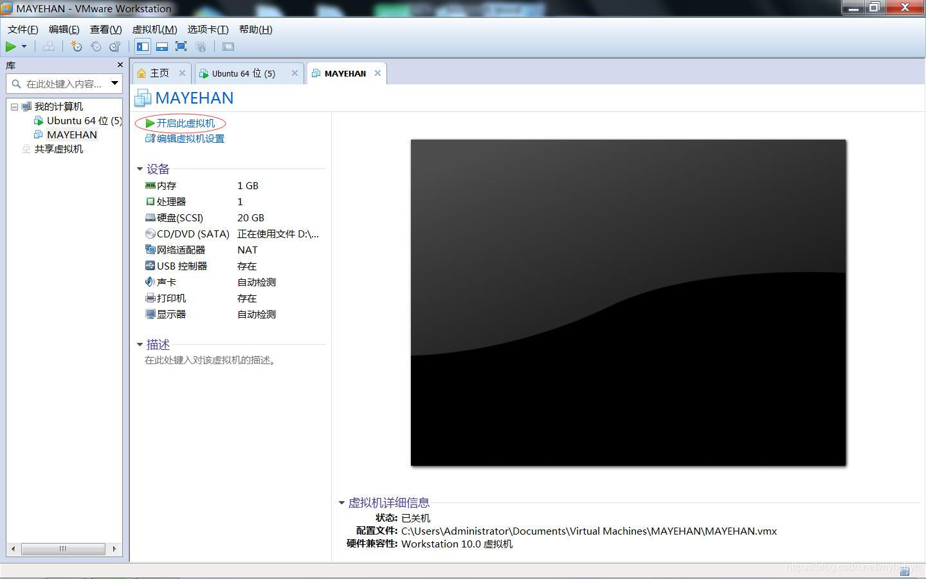Viewport: 926px width, 579px height.
Task: Select MAYEHAN in the library tree
Action: [x=71, y=134]
